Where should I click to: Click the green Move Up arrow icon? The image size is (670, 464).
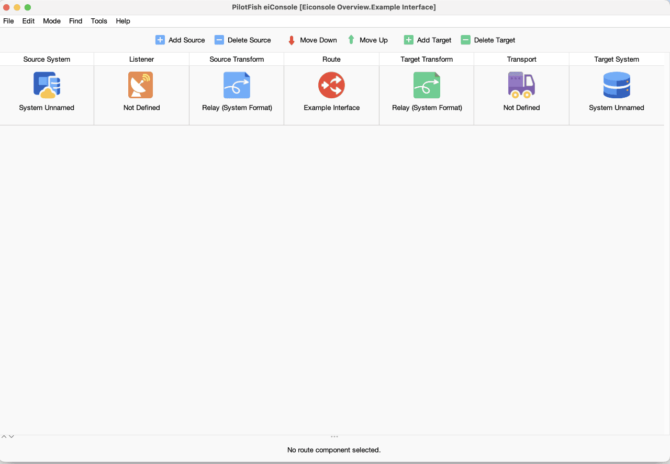pos(351,40)
